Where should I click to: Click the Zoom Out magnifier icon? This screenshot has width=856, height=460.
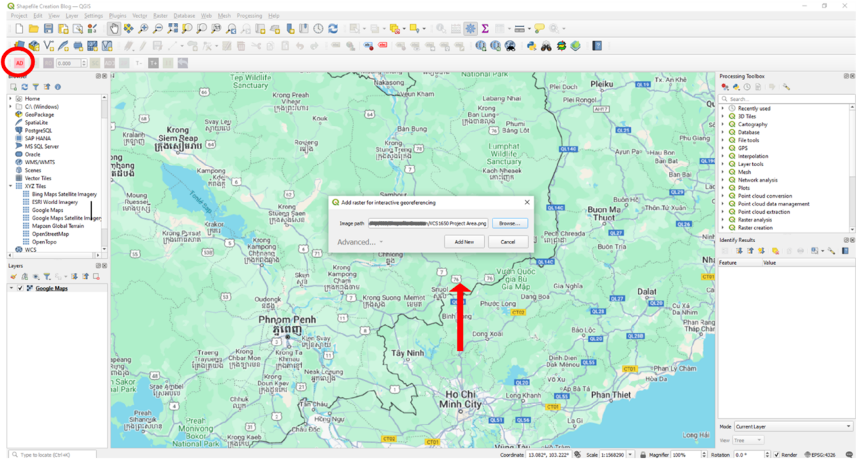pyautogui.click(x=158, y=29)
